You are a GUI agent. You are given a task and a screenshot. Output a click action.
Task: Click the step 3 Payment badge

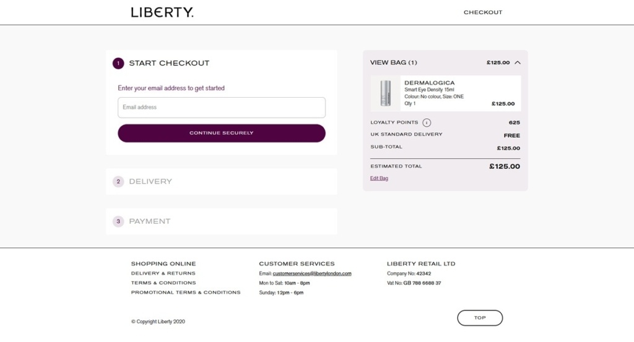(x=118, y=221)
